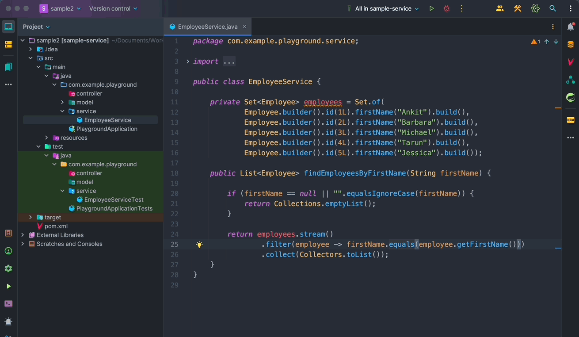Open the Notifications bell icon

pyautogui.click(x=570, y=27)
